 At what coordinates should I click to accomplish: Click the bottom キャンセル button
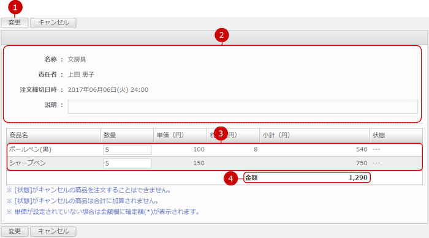coord(53,231)
